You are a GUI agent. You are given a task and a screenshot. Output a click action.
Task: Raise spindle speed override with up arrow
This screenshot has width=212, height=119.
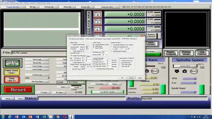point(185,71)
